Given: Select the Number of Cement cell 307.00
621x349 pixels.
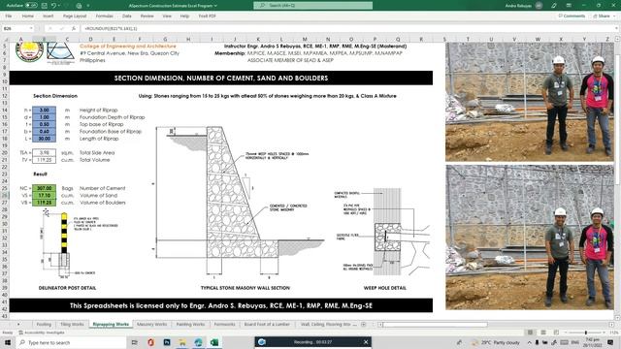Looking at the screenshot, I should pos(44,188).
